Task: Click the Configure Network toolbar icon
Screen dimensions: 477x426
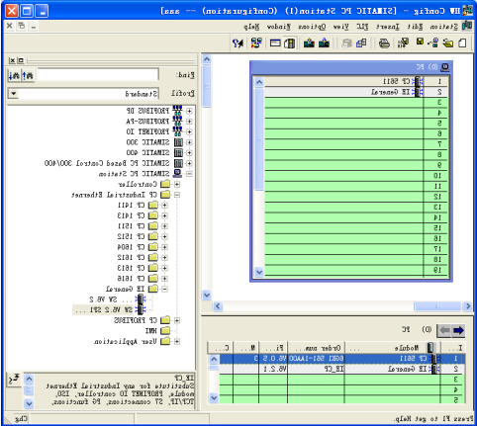Action: pos(256,43)
